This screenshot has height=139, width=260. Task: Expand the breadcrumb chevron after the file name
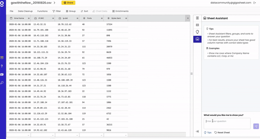54,3
